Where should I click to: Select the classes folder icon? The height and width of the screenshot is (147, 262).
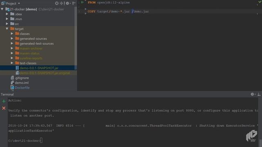tap(17, 33)
